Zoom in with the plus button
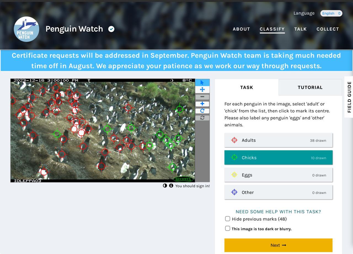This screenshot has height=254, width=353. tap(202, 104)
